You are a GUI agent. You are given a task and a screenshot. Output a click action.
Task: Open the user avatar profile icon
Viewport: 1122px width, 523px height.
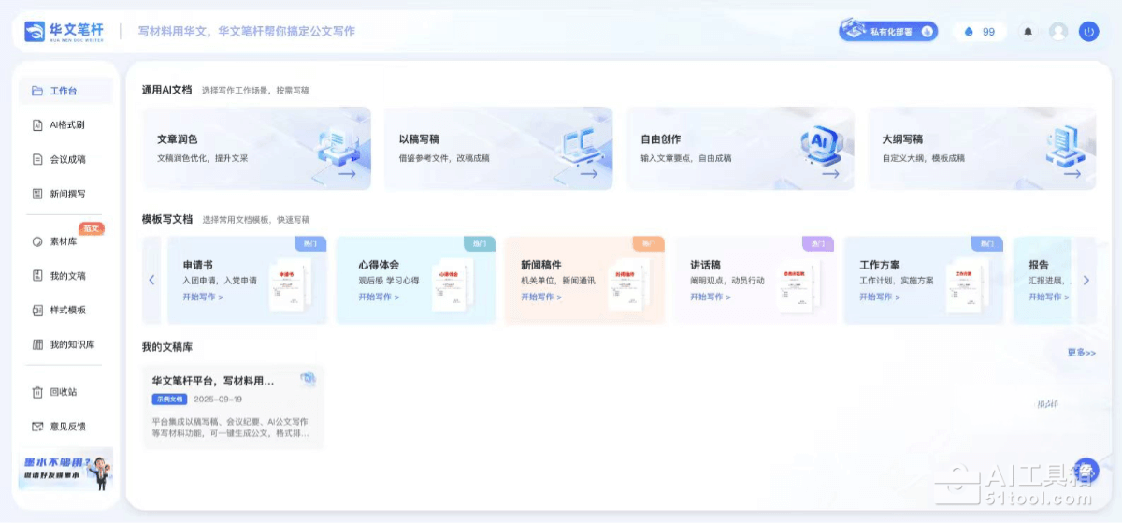(1058, 32)
